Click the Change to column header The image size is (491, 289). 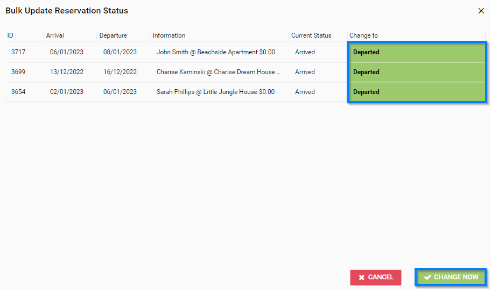click(363, 35)
